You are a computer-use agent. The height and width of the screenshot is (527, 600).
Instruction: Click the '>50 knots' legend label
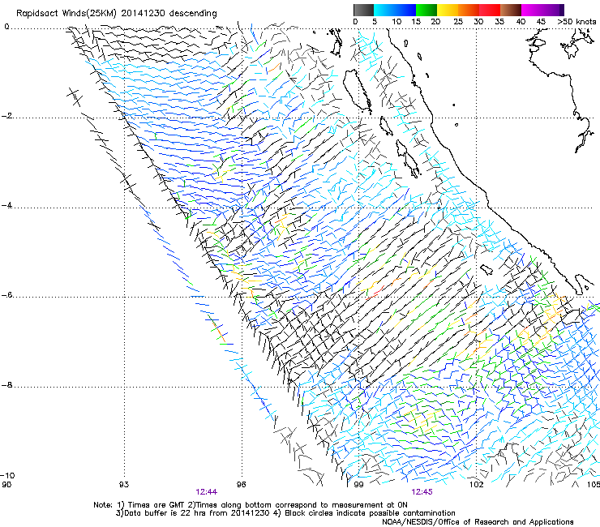pyautogui.click(x=576, y=22)
